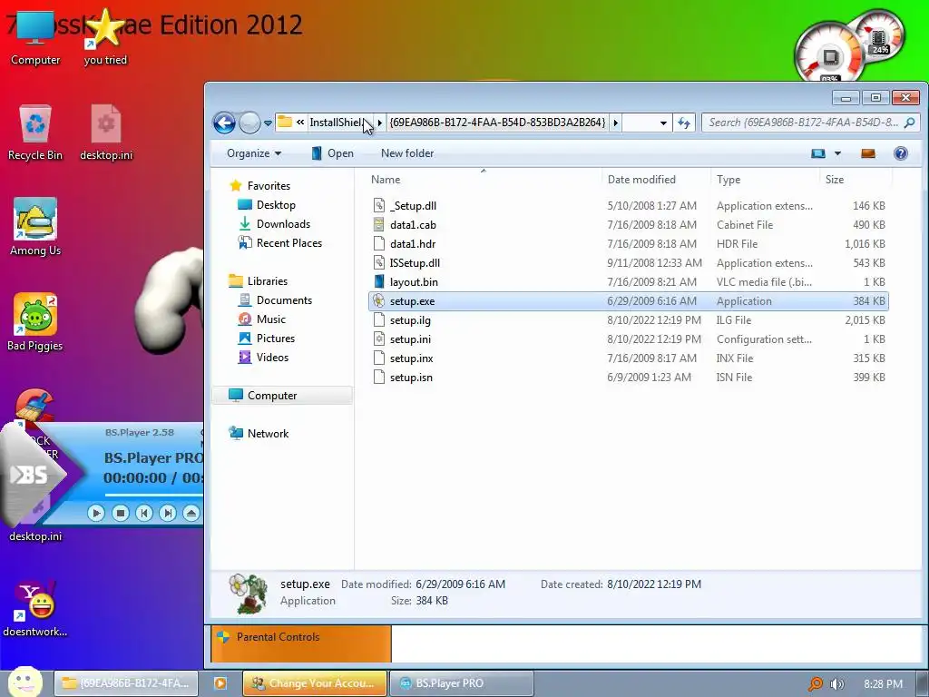The image size is (929, 697).
Task: Click the Help question mark icon
Action: click(x=901, y=153)
